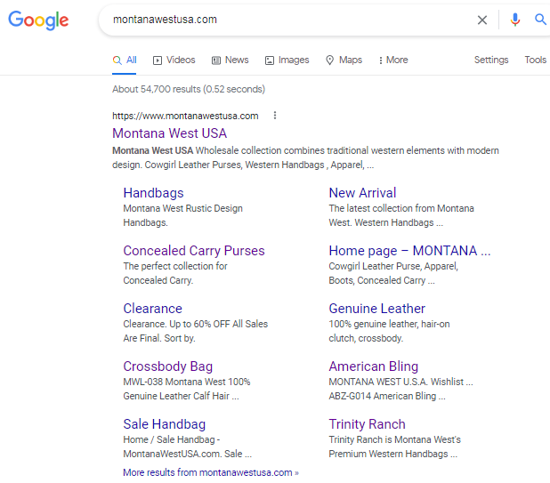Open the Crossbody Bag sitelink
Viewport: 550px width, 483px height.
click(x=167, y=366)
